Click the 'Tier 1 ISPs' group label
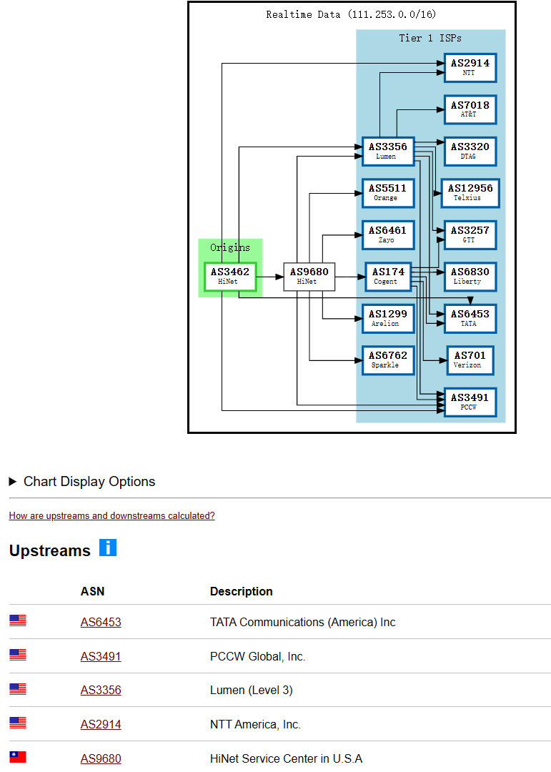 tap(430, 38)
